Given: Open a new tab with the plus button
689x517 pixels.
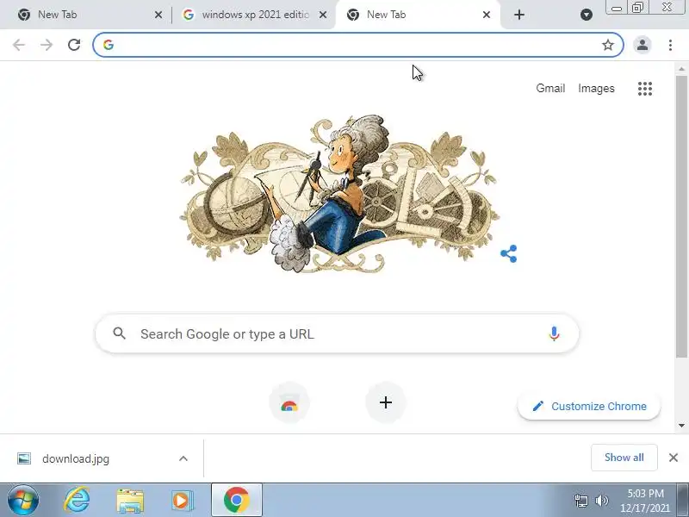Looking at the screenshot, I should (519, 15).
